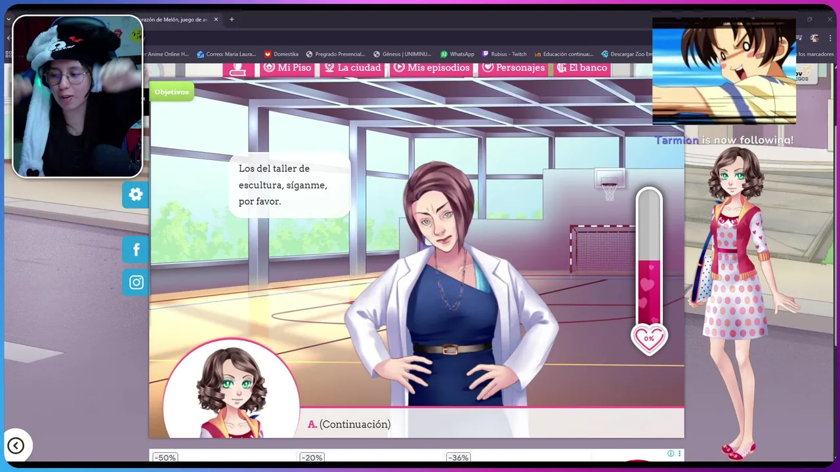Open Anime Online bookmark
Viewport: 840px width, 472px height.
(x=167, y=54)
